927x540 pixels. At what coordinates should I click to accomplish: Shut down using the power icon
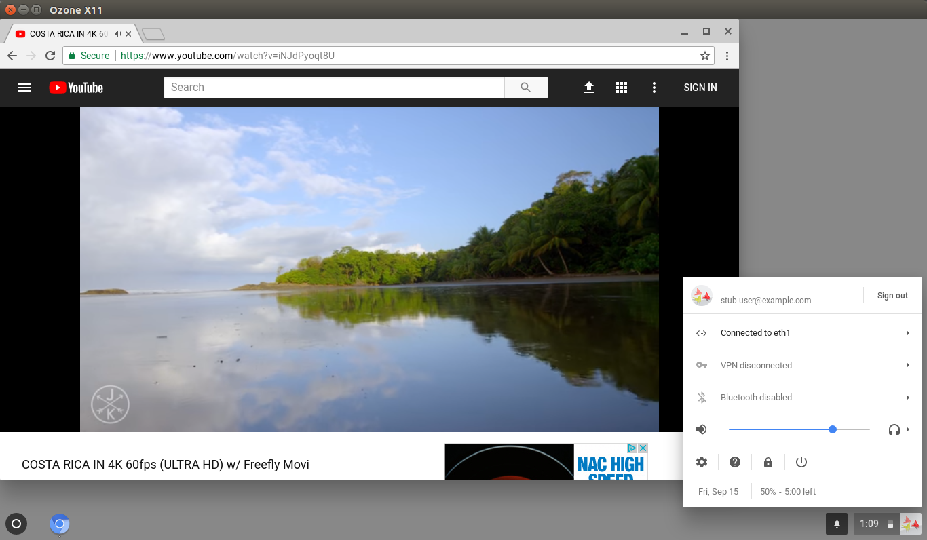[x=801, y=462]
